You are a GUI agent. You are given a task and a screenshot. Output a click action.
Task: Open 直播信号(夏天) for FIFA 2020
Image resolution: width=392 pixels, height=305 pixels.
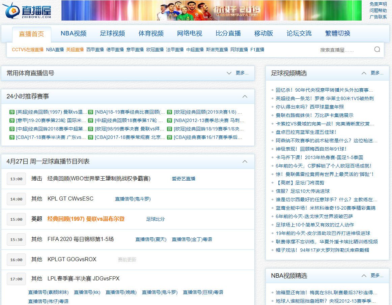[151, 239]
